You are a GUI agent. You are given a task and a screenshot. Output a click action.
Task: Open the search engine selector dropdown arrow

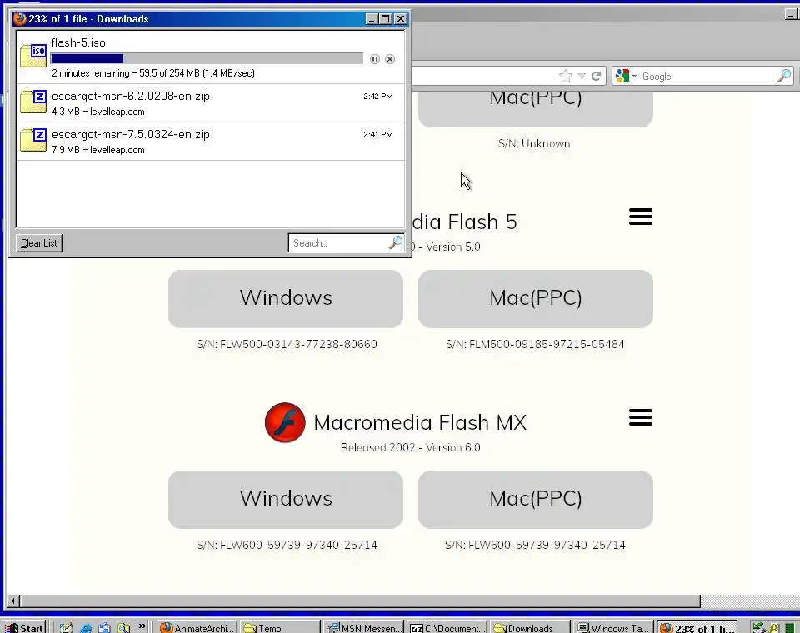634,77
